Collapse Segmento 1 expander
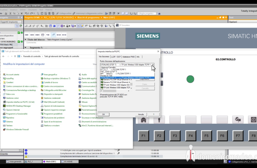This screenshot has width=257, height=168. coord(25,48)
